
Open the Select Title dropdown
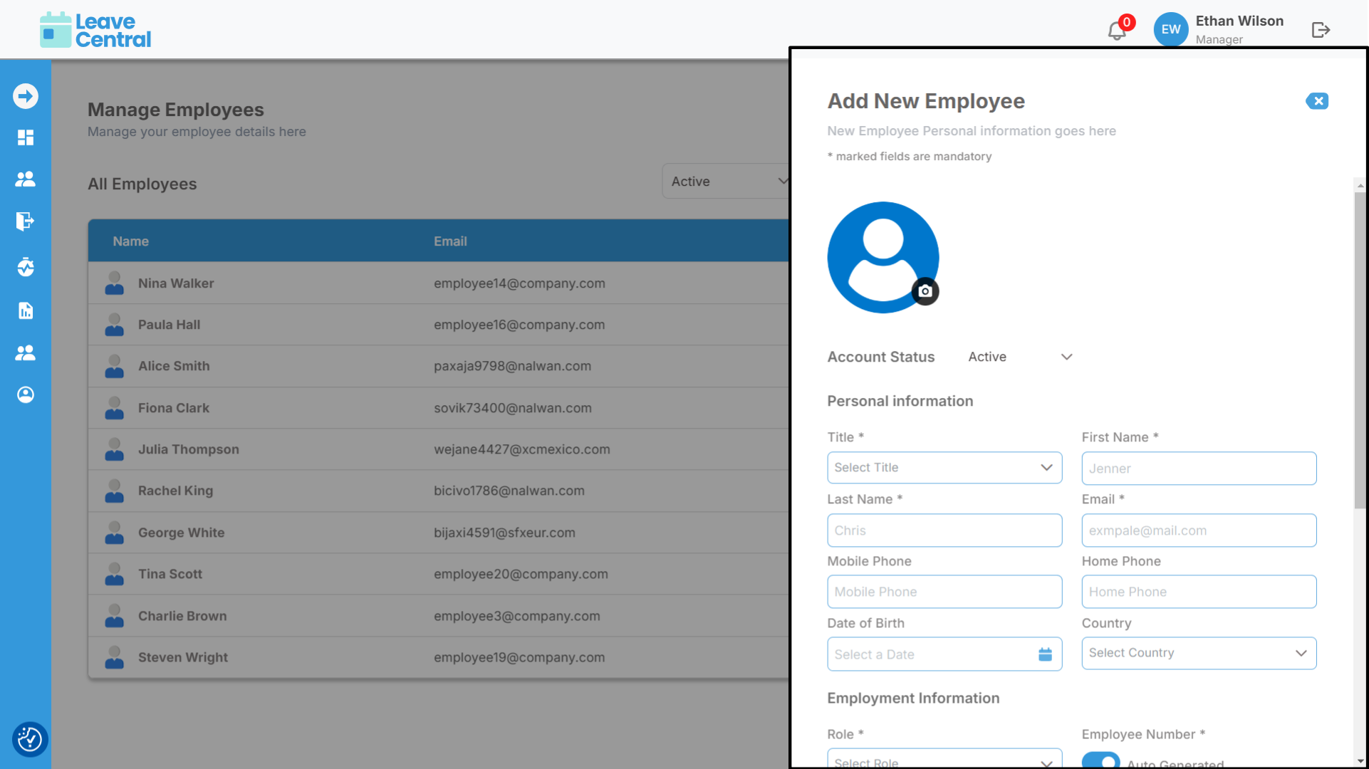944,468
